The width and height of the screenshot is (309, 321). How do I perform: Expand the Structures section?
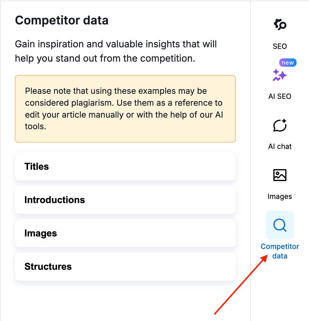click(x=125, y=267)
